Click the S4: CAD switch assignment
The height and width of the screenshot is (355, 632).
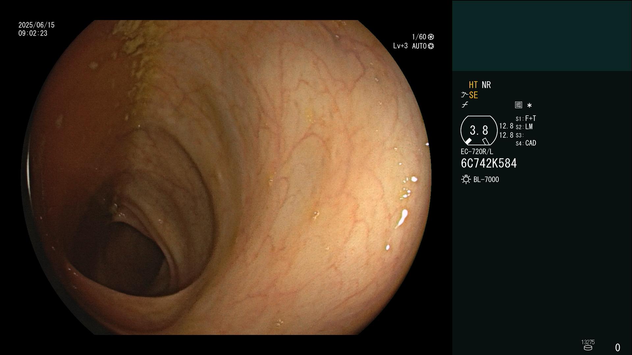(x=526, y=143)
